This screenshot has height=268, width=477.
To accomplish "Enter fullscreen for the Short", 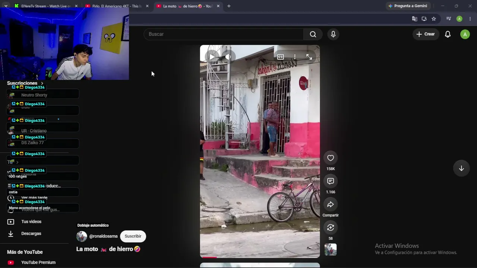I will (x=309, y=57).
